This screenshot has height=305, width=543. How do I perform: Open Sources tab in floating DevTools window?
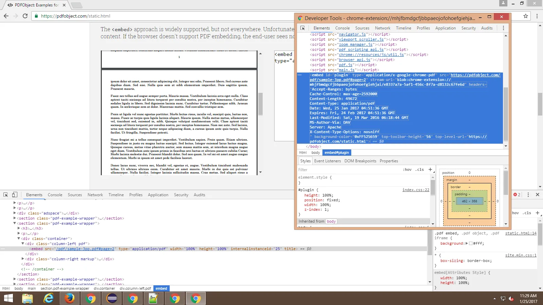coord(362,28)
